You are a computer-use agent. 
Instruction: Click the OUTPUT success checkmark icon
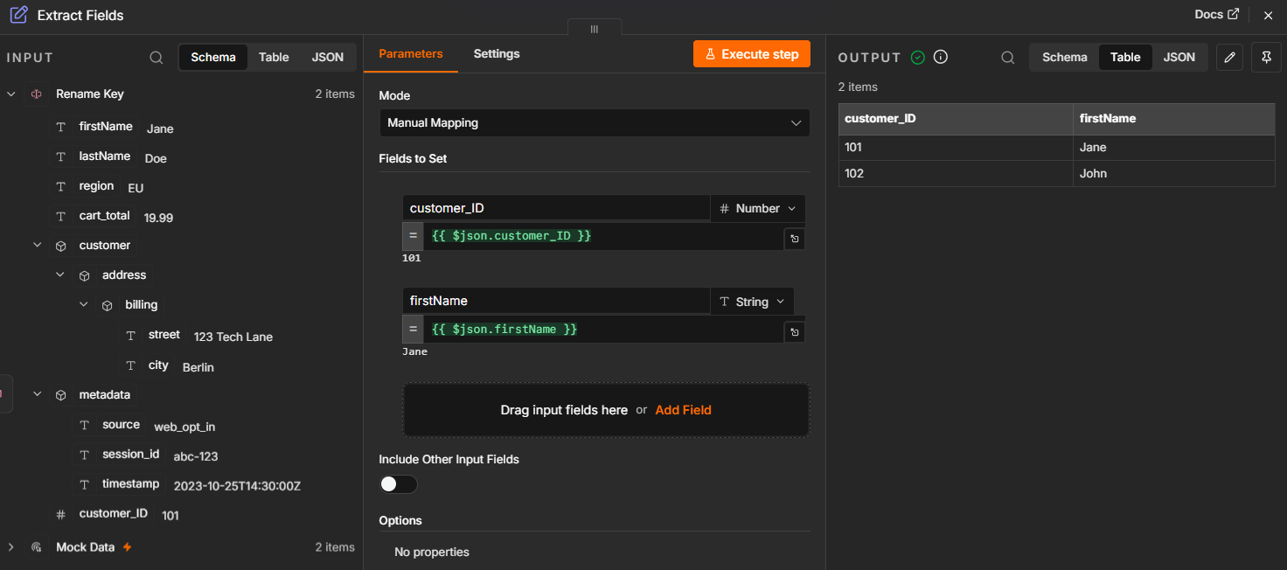tap(917, 58)
